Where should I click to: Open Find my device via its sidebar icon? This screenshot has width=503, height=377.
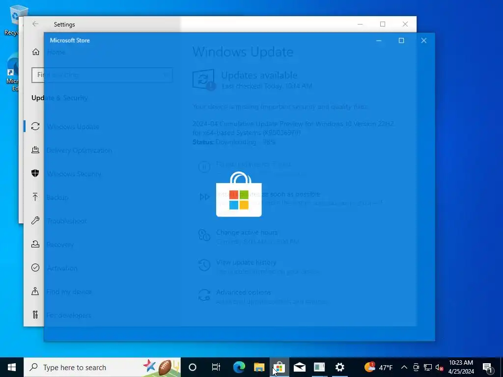click(35, 291)
